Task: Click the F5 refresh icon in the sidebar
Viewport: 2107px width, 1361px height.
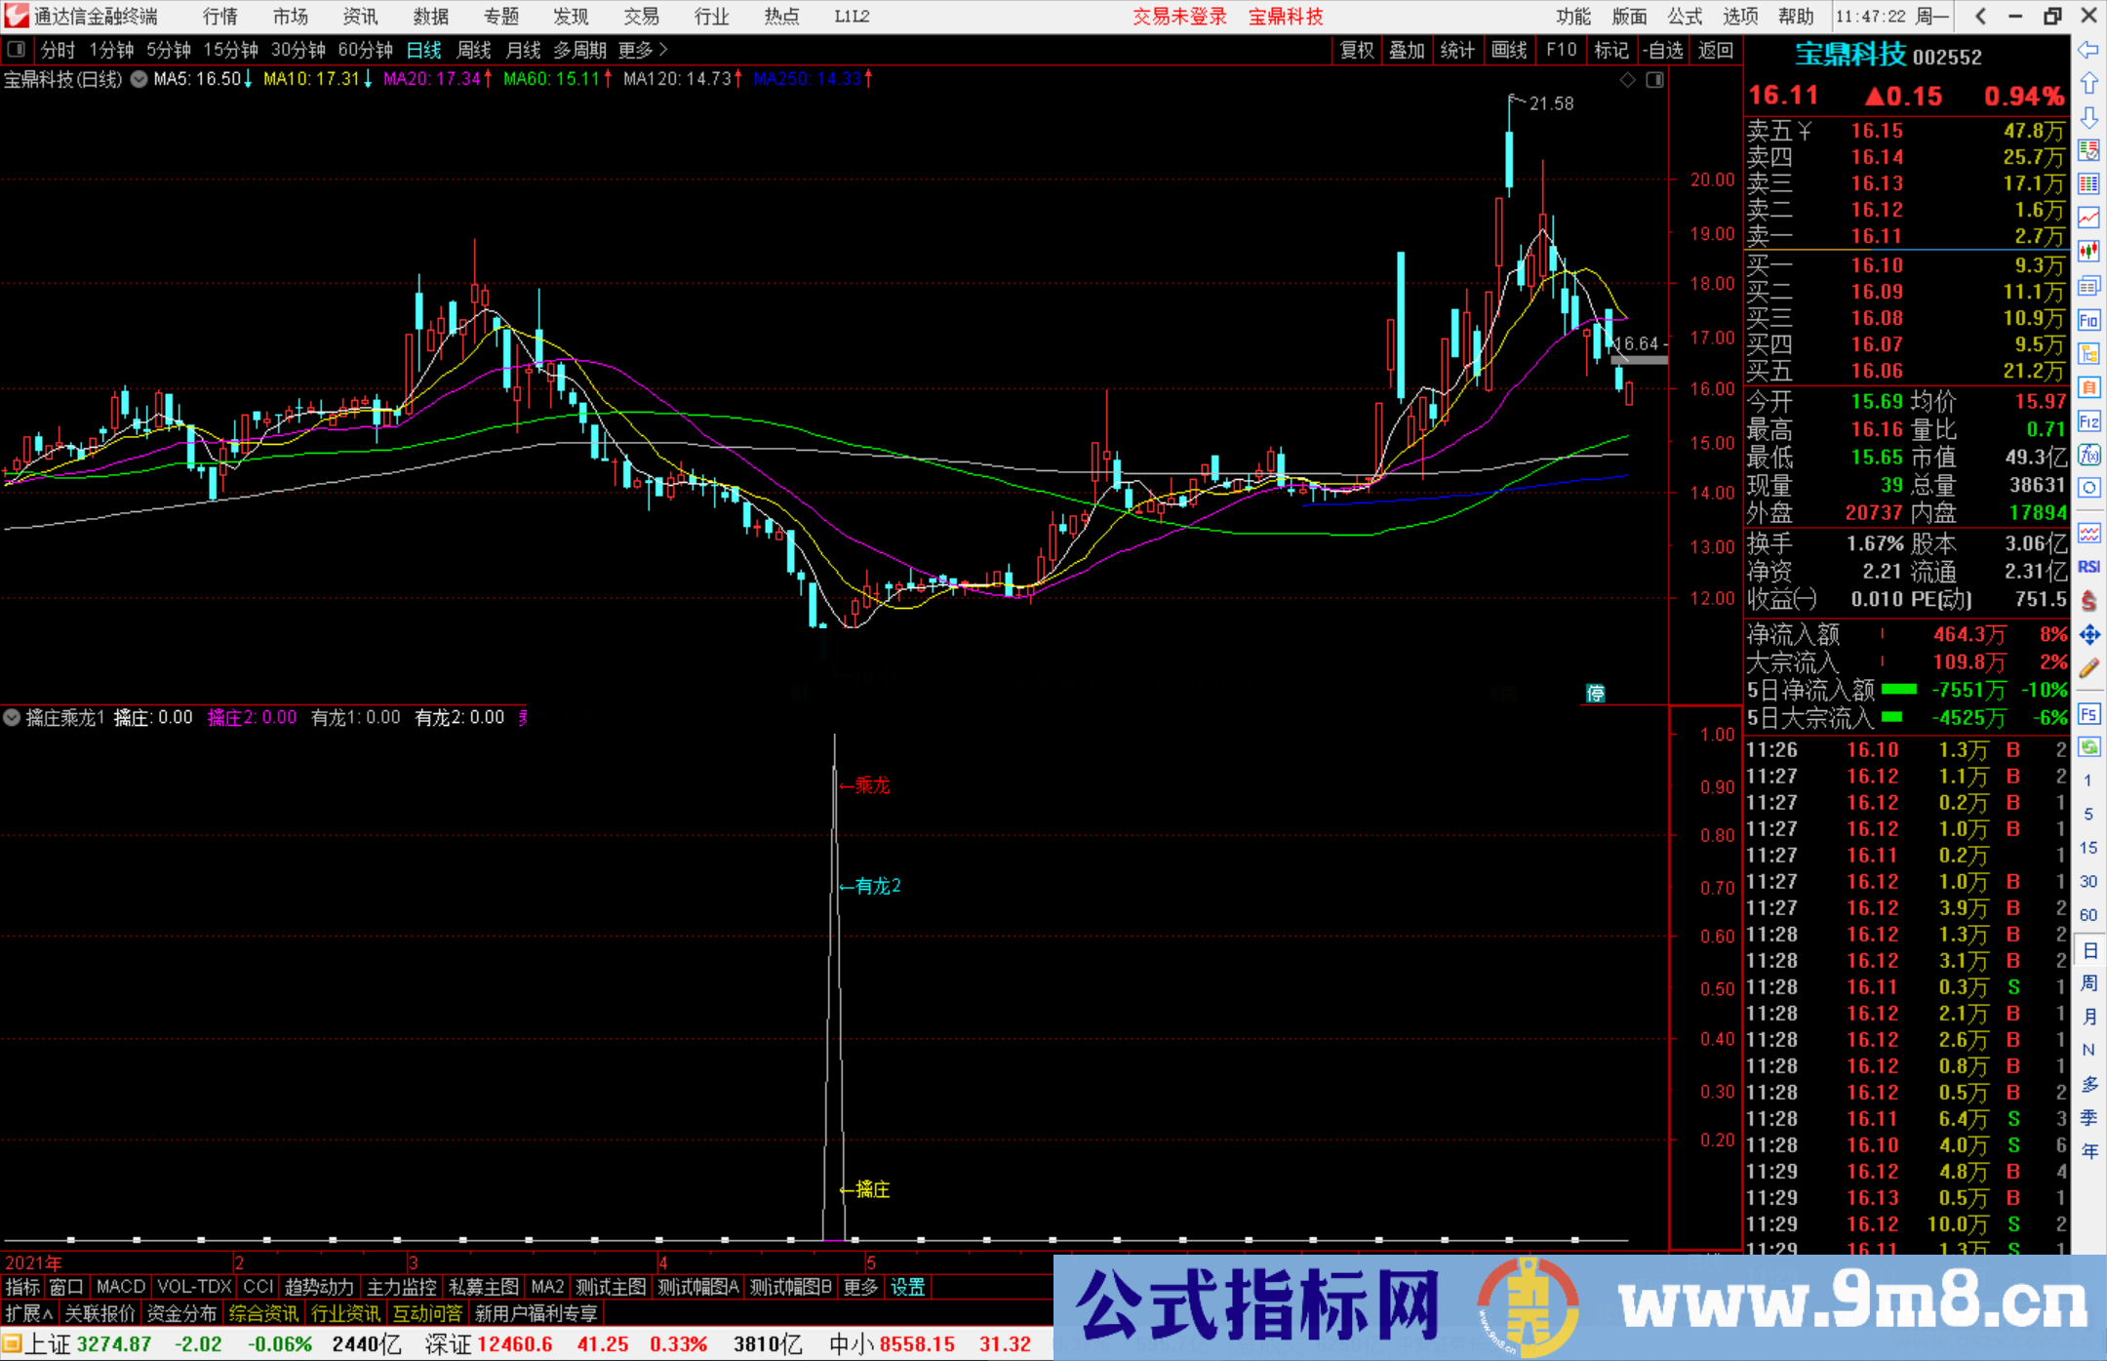Action: click(x=2088, y=715)
